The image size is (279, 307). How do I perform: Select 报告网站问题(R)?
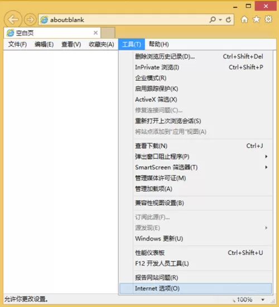[x=196, y=277]
